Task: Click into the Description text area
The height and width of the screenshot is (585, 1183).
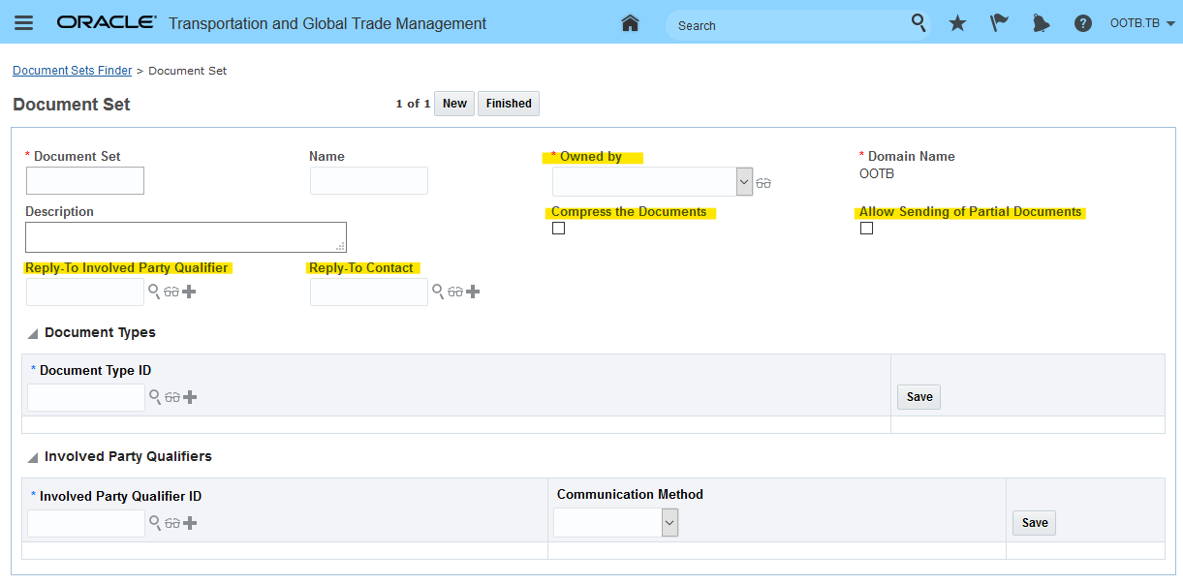Action: tap(186, 237)
